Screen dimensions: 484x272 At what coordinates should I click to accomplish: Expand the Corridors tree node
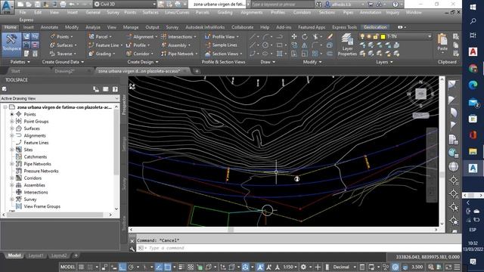12,178
